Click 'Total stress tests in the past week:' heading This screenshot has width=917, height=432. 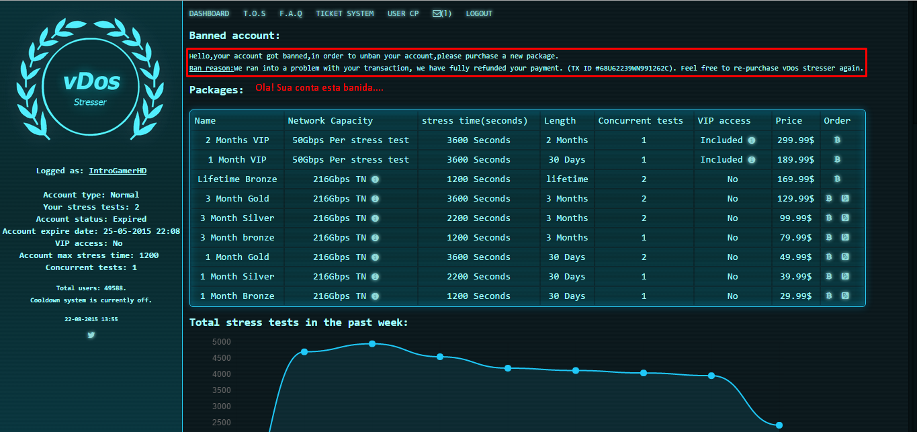299,322
